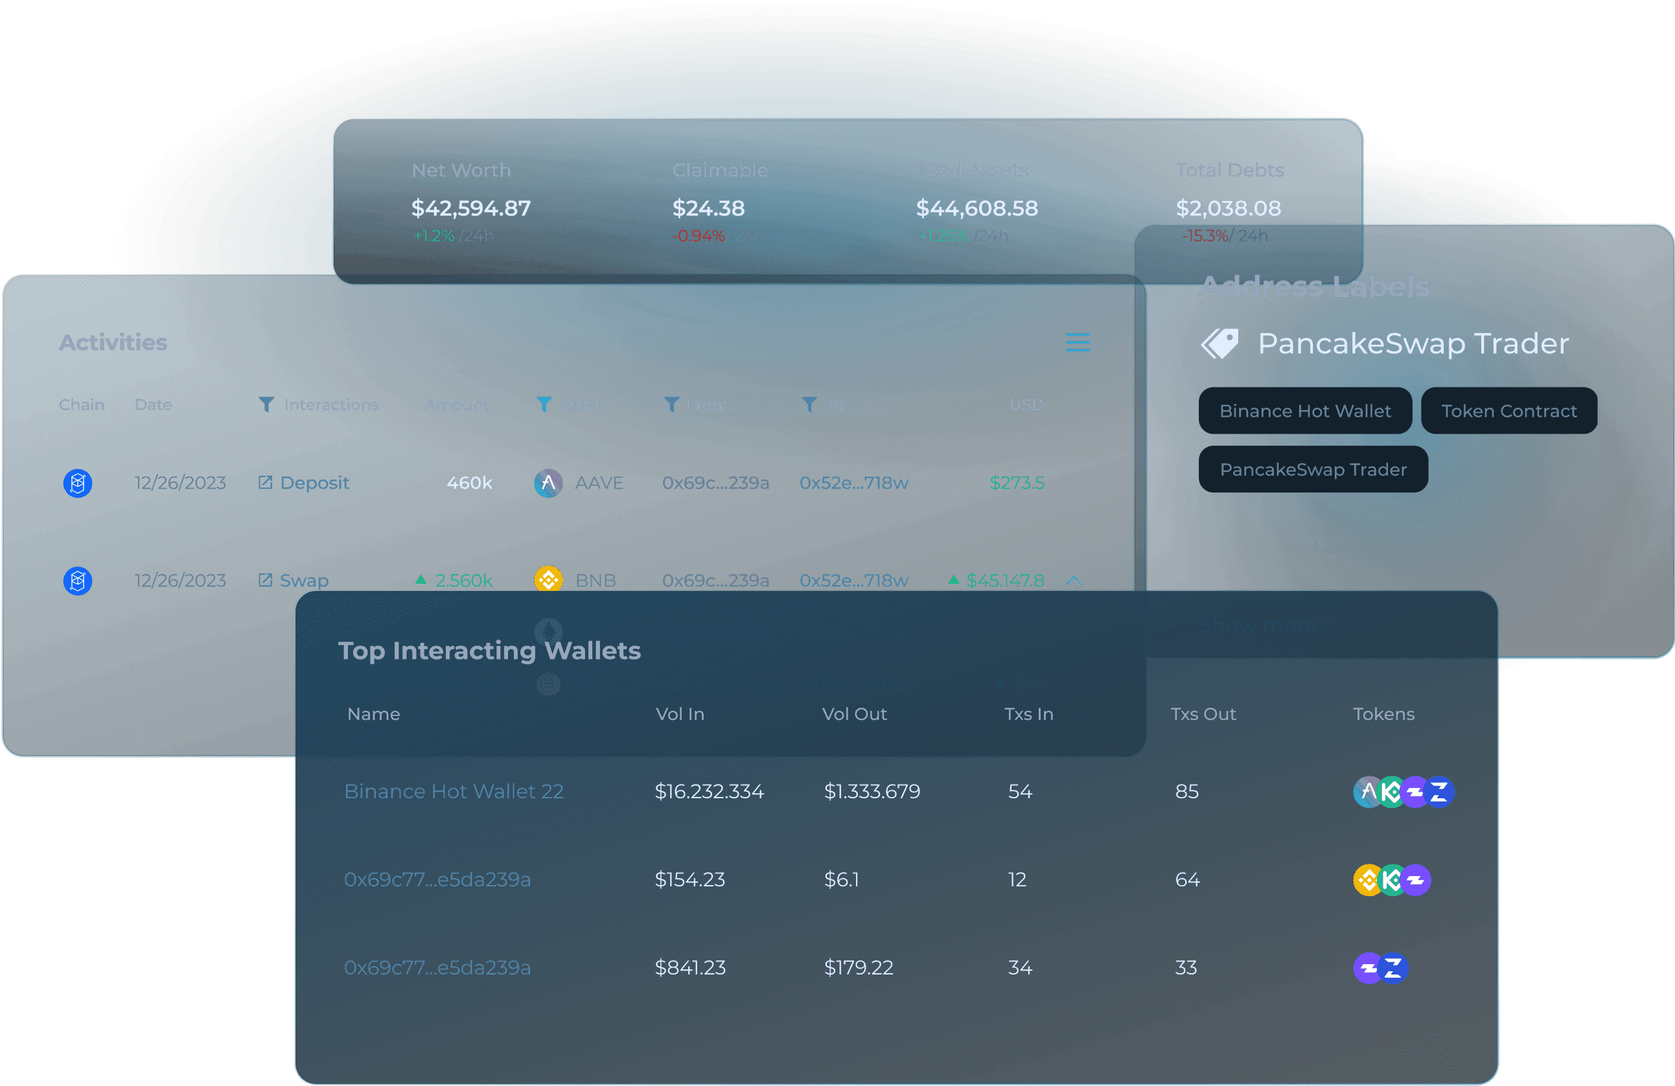Click the From column filter funnel icon
This screenshot has height=1086, width=1675.
click(671, 405)
